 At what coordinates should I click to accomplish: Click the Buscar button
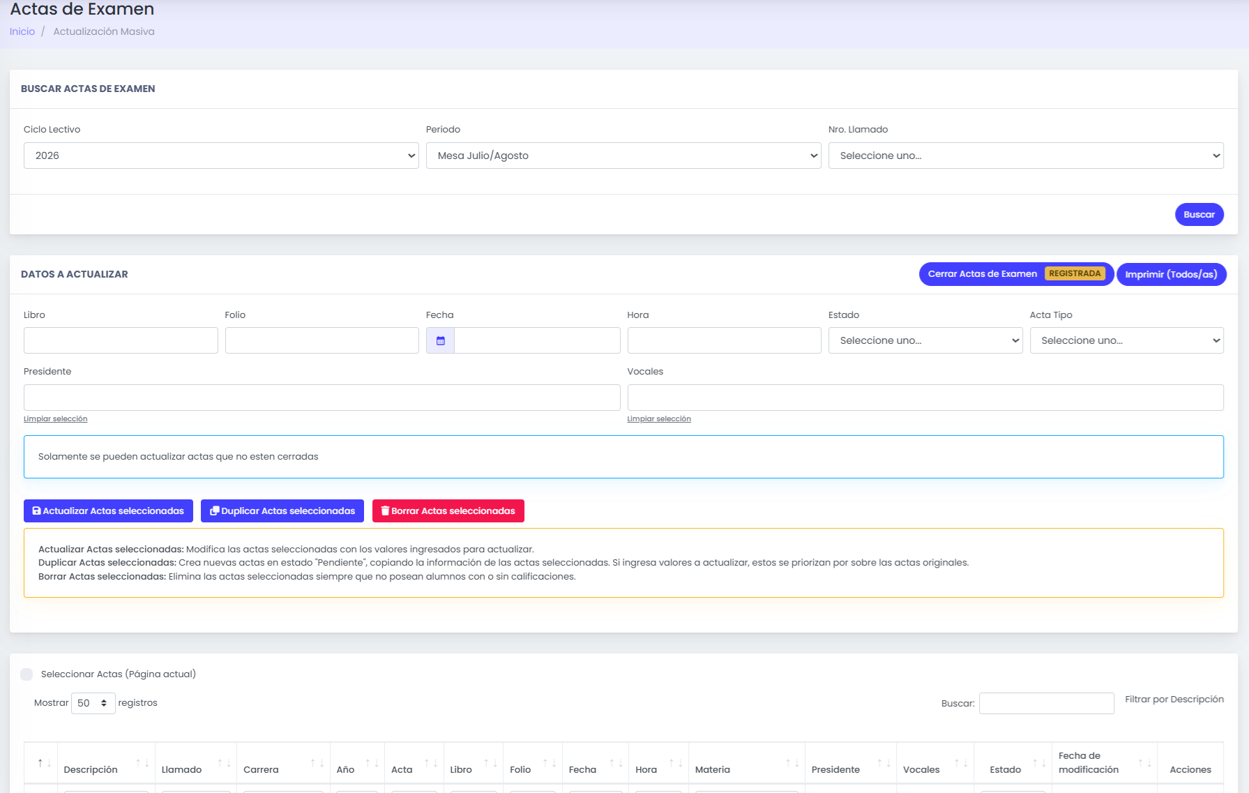pyautogui.click(x=1199, y=214)
